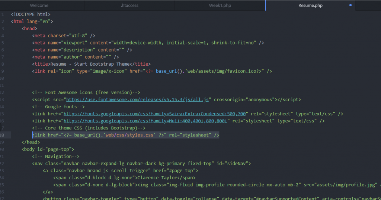Image resolution: width=381 pixels, height=200 pixels.
Task: Switch to the Welcome tab
Action: [39, 5]
